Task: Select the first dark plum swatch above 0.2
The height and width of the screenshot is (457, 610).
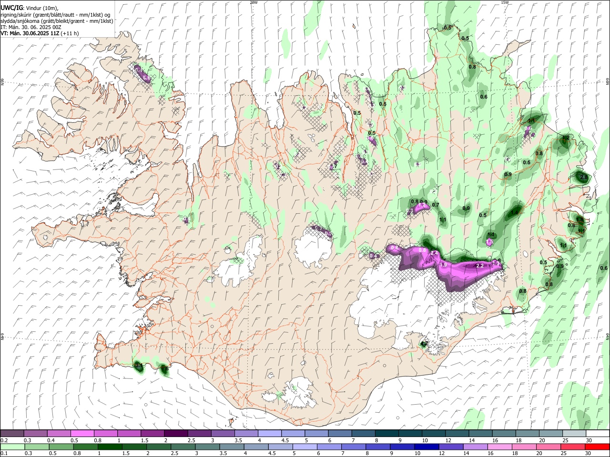Action: coord(12,434)
